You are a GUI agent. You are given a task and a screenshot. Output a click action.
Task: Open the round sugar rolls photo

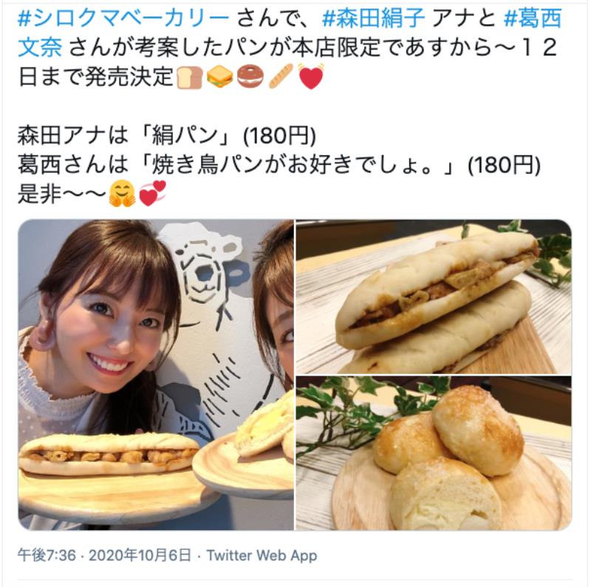[434, 453]
